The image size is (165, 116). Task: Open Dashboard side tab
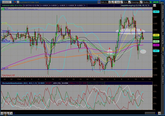tap(163, 60)
